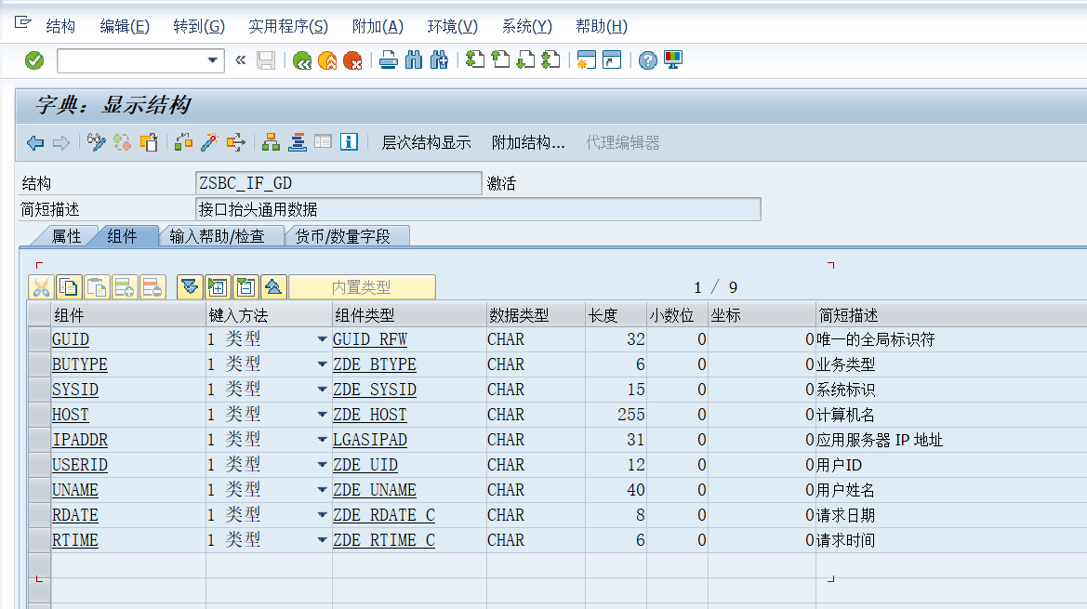This screenshot has height=609, width=1087.
Task: Click the blue left arrow navigation icon
Action: [35, 143]
